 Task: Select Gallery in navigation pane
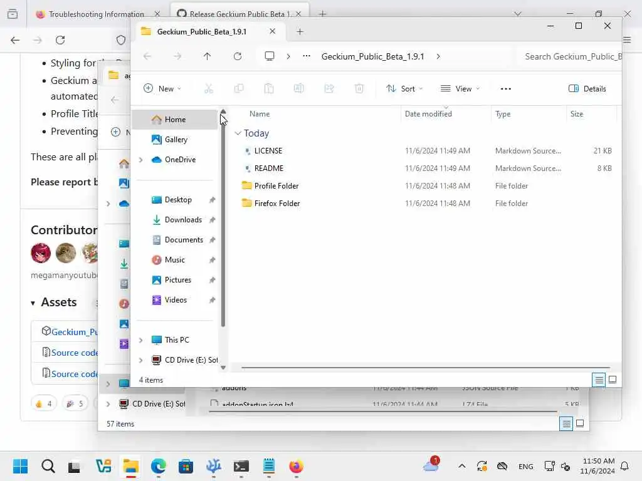tap(176, 140)
